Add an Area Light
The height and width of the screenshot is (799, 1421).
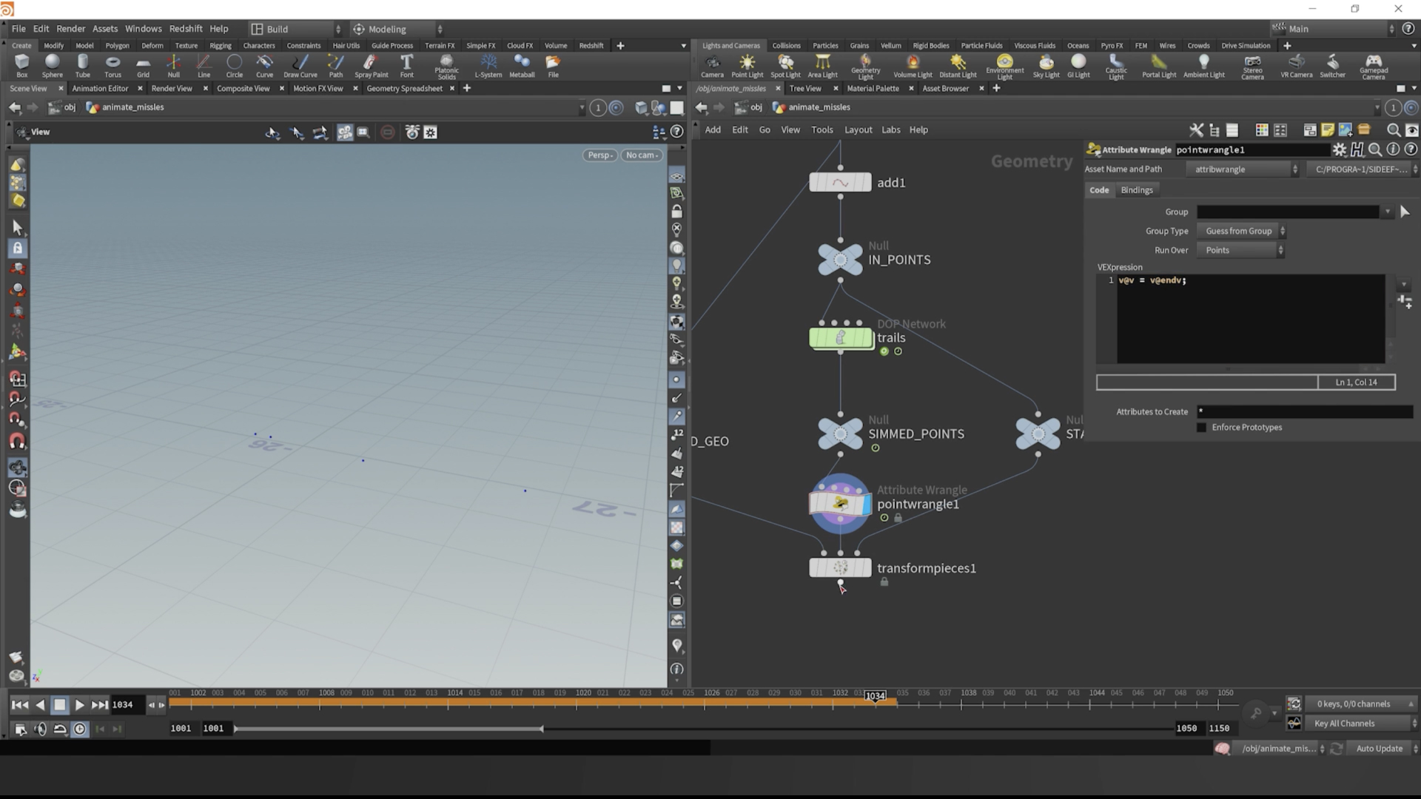822,66
